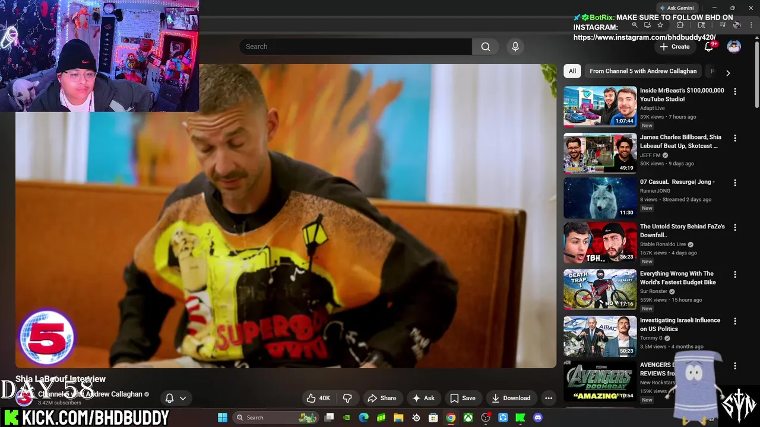Open options for 07 CasuaL Resurge video

pos(735,183)
